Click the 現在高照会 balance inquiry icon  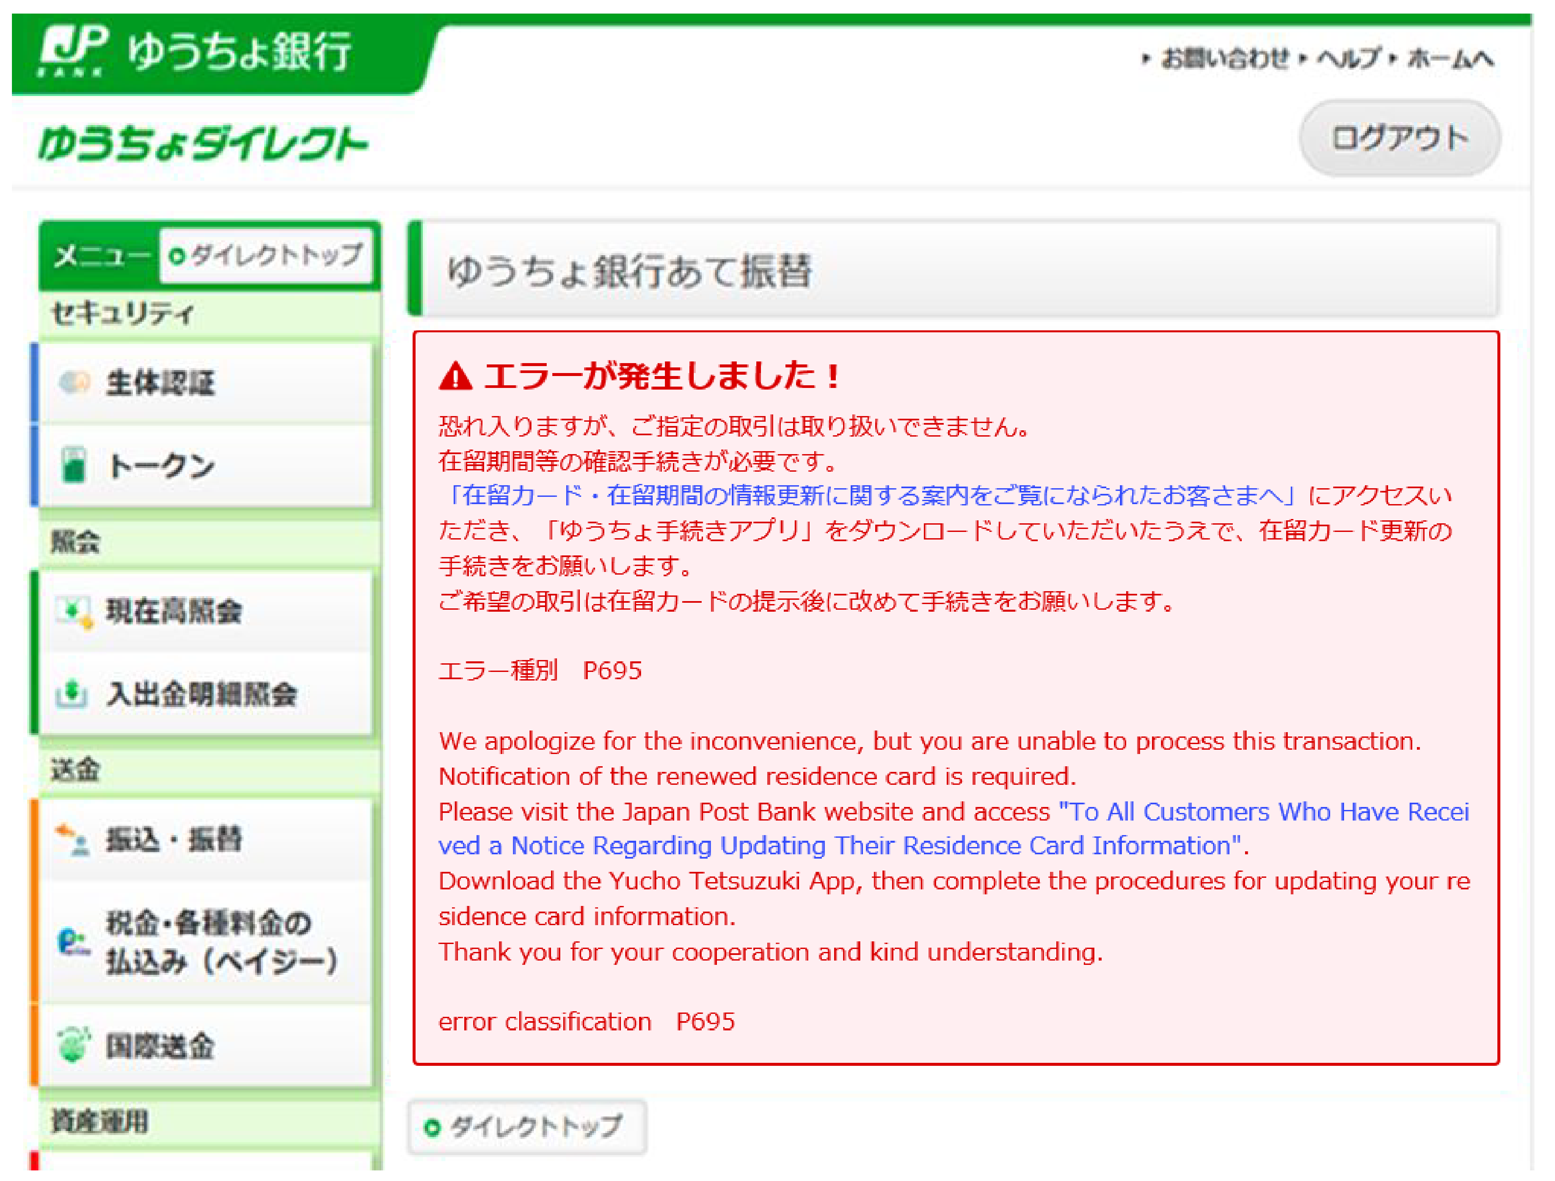click(x=75, y=613)
